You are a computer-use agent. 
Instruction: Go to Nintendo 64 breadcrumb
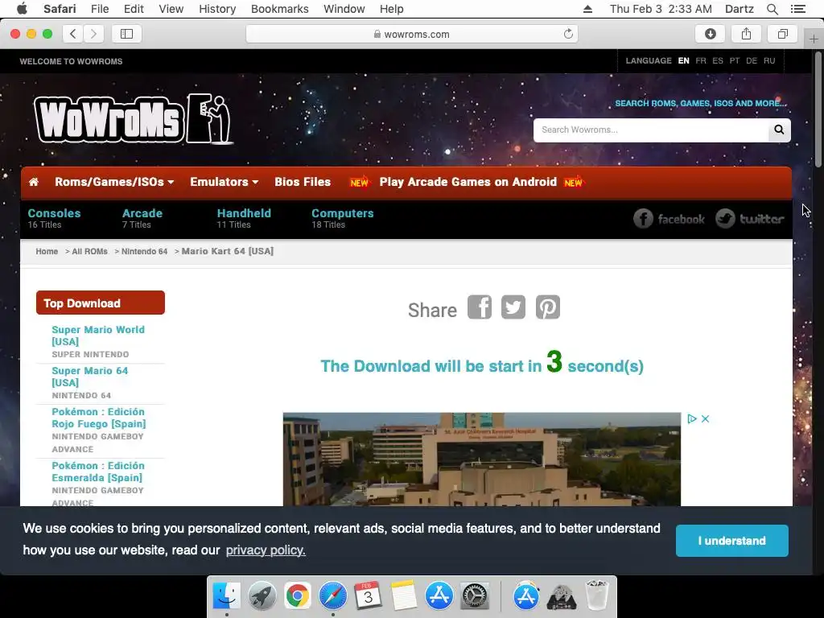(145, 251)
